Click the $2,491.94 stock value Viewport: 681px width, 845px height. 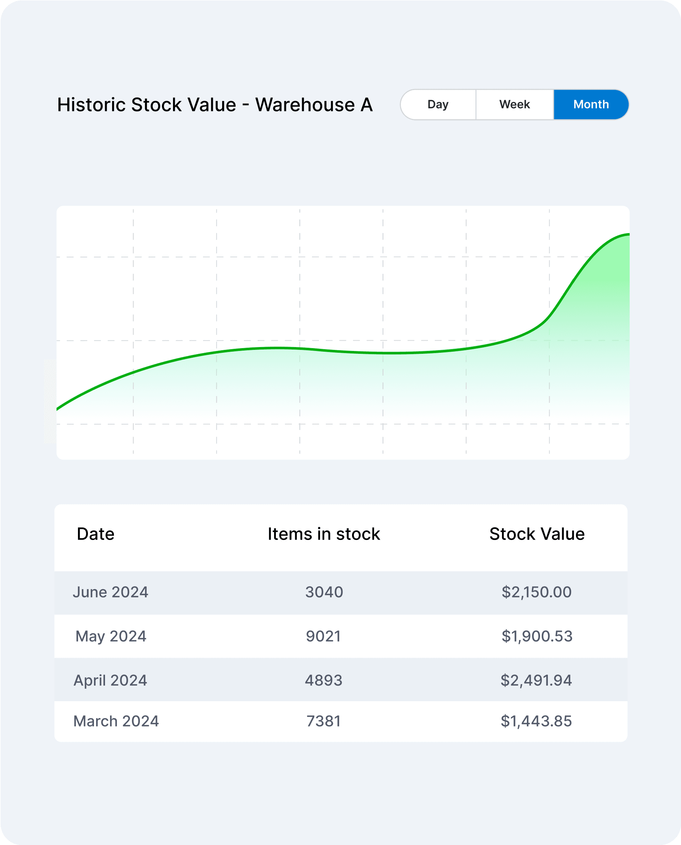(536, 680)
